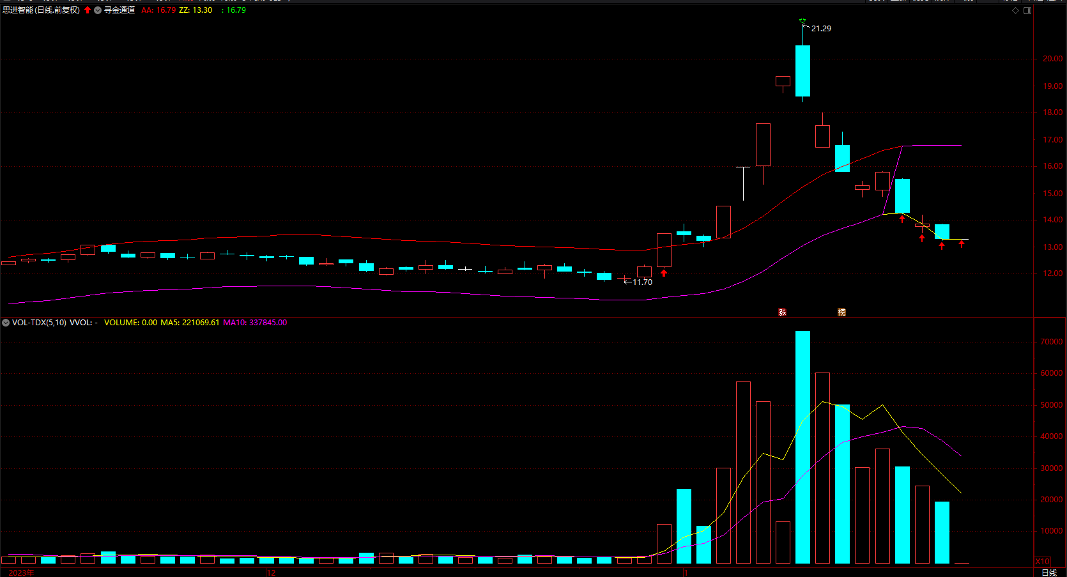
Task: Click the red signal arrow below the 11.70 candle
Action: point(664,273)
